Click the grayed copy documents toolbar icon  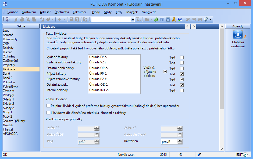click(16, 20)
